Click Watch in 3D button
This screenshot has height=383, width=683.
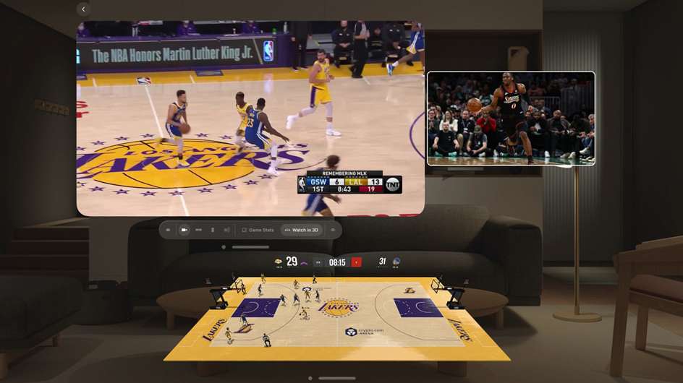[x=302, y=230]
